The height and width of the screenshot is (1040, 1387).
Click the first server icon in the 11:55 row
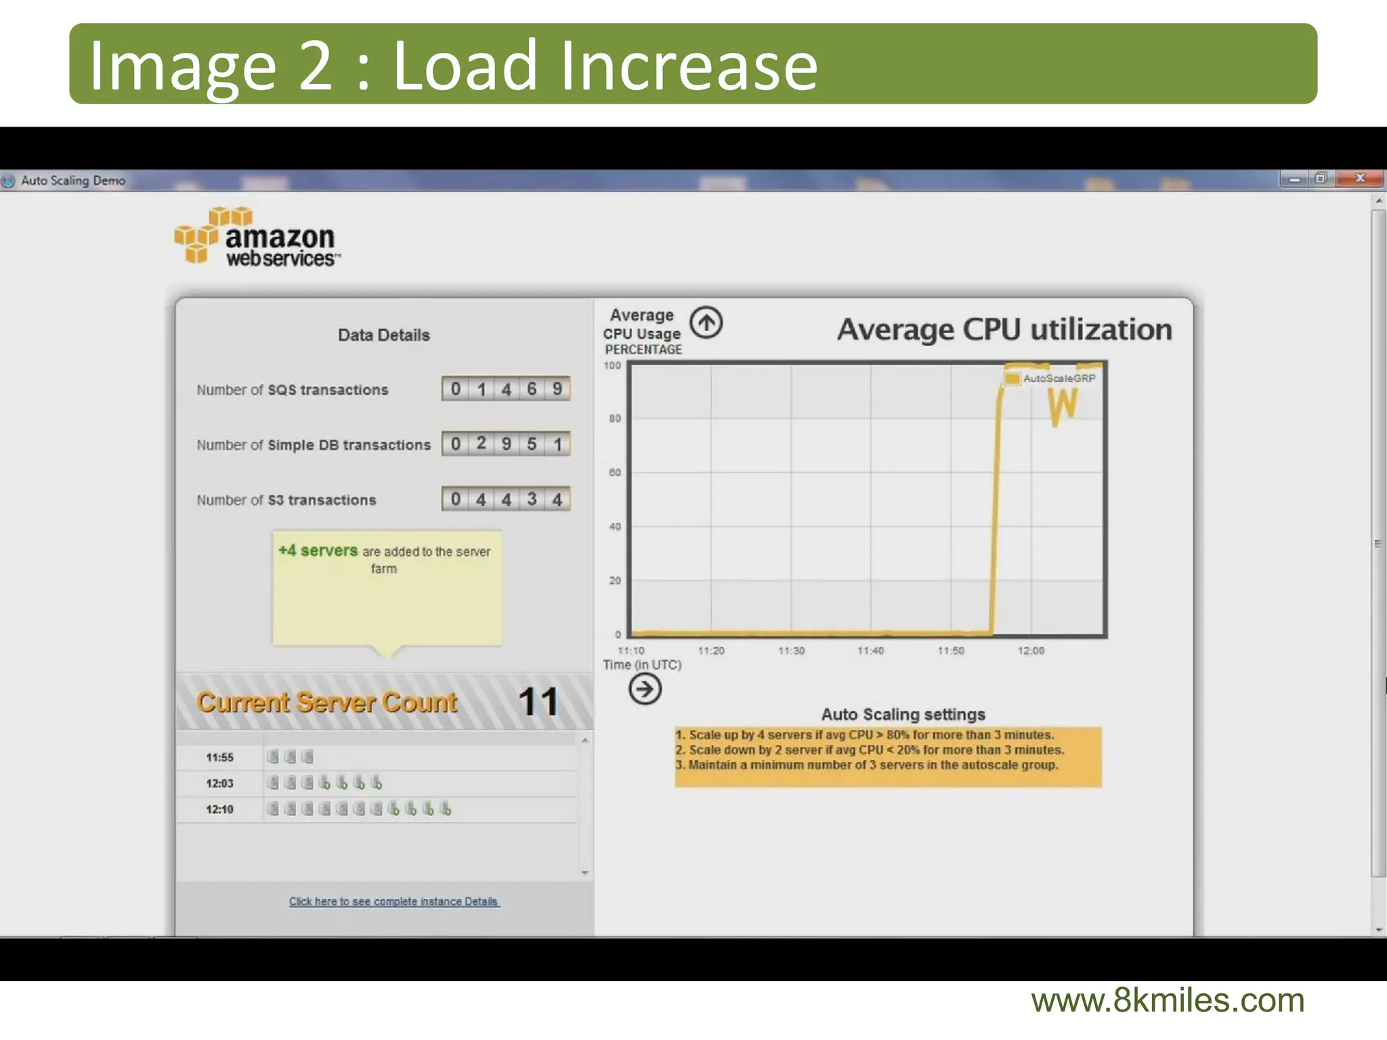click(x=273, y=757)
